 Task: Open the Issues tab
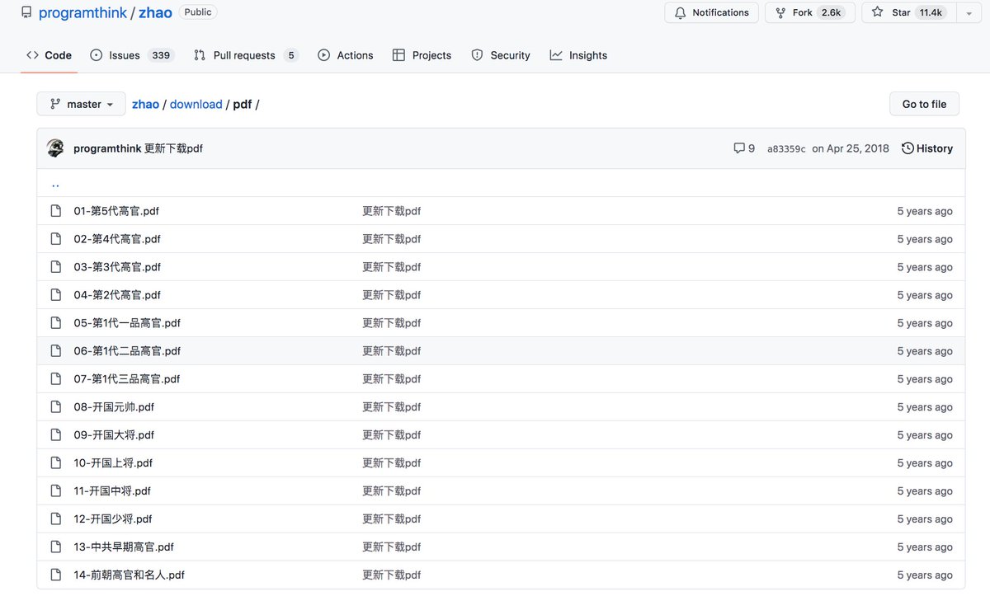[x=132, y=55]
